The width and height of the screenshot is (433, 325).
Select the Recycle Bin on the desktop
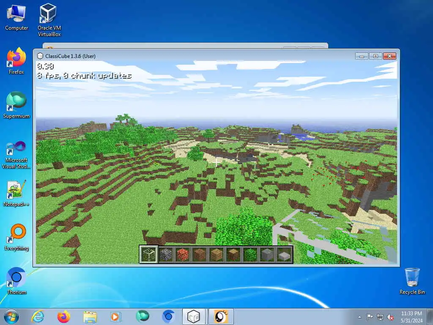412,281
